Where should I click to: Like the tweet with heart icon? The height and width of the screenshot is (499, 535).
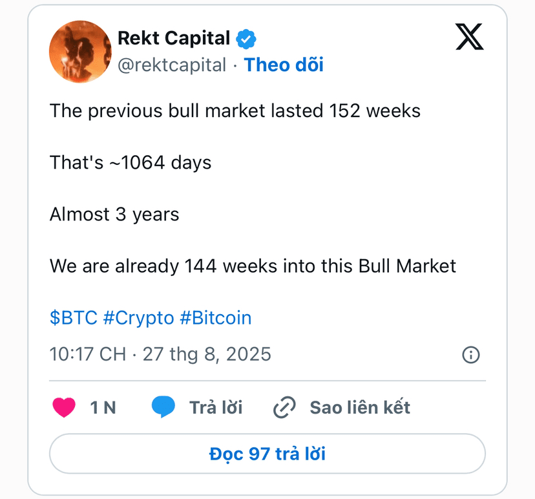[64, 407]
